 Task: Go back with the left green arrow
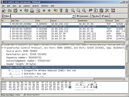tap(44, 10)
